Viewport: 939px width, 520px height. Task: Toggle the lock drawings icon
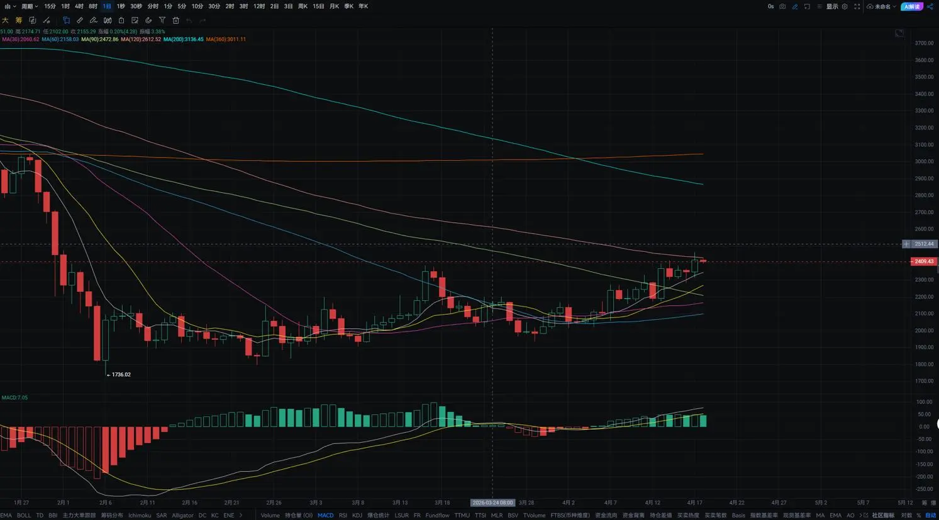[121, 21]
